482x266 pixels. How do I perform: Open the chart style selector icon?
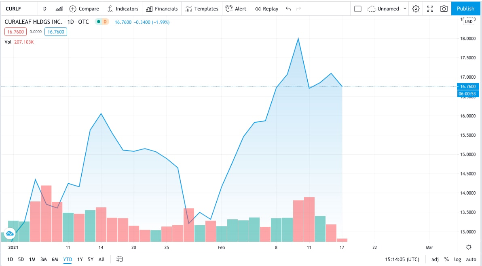[x=59, y=9]
